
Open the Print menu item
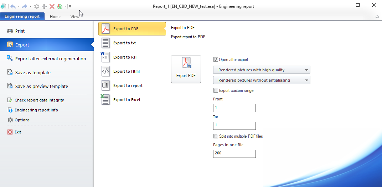[20, 31]
